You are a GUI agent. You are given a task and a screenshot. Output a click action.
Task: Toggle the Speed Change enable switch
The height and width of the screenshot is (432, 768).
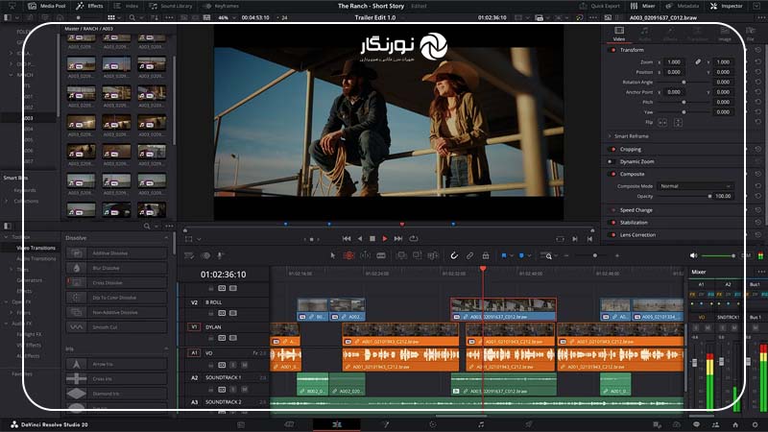pyautogui.click(x=612, y=210)
